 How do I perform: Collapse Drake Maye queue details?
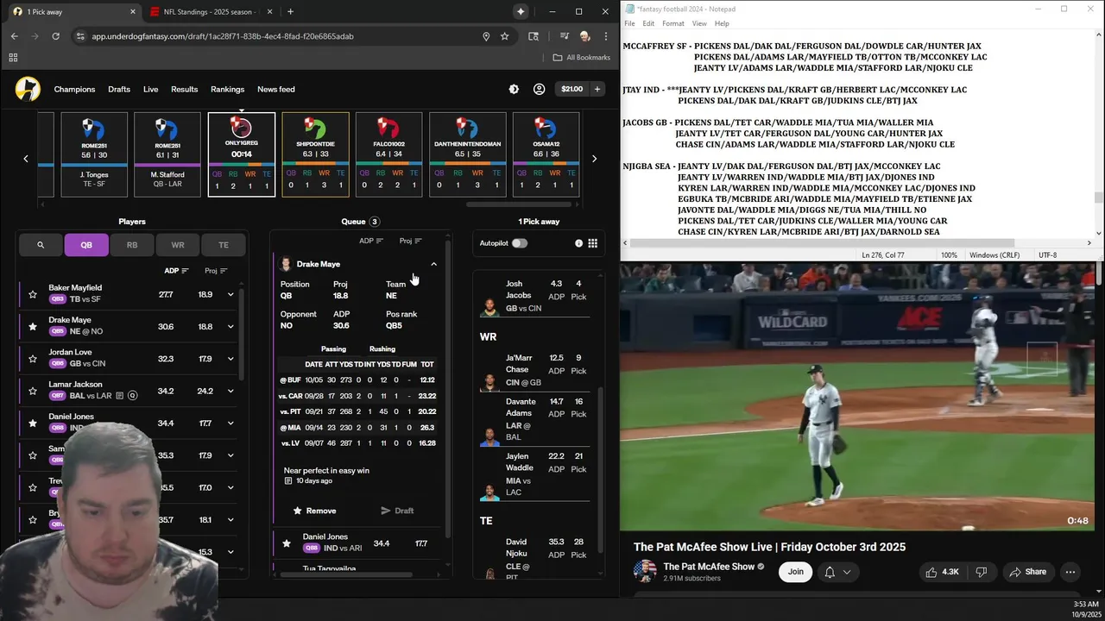tap(433, 264)
